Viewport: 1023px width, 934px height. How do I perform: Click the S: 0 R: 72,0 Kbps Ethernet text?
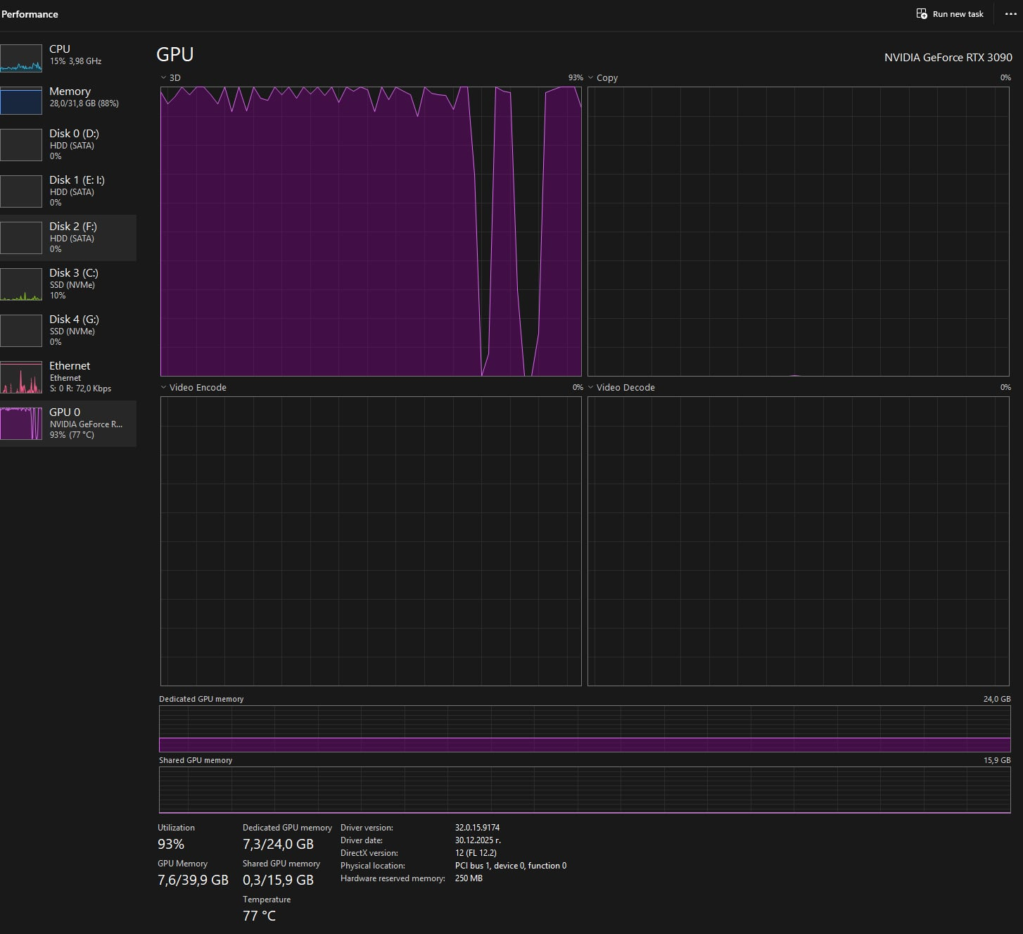80,389
